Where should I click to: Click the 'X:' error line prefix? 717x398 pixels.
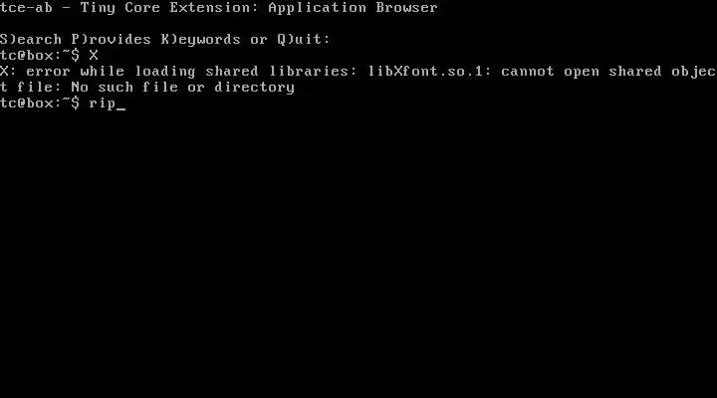[8, 72]
